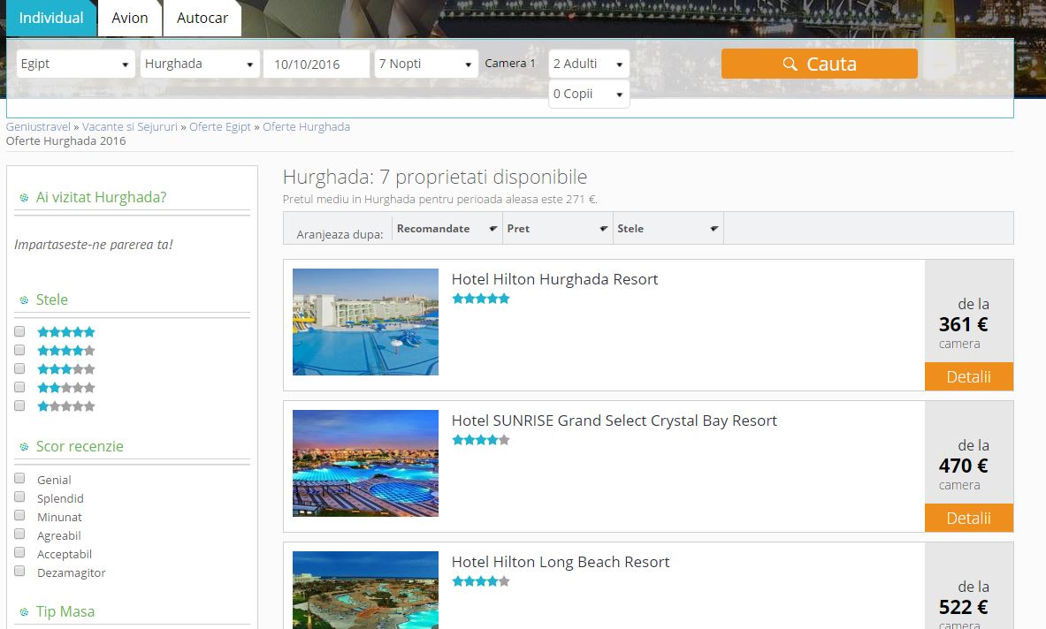Check the one-star filter checkbox
The height and width of the screenshot is (629, 1046).
click(x=19, y=405)
